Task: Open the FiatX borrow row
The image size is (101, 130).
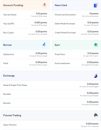Action: [25, 64]
